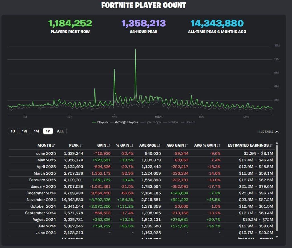Image resolution: width=292 pixels, height=248 pixels.
Task: Click the 15M gridline label
Action: coord(277,46)
